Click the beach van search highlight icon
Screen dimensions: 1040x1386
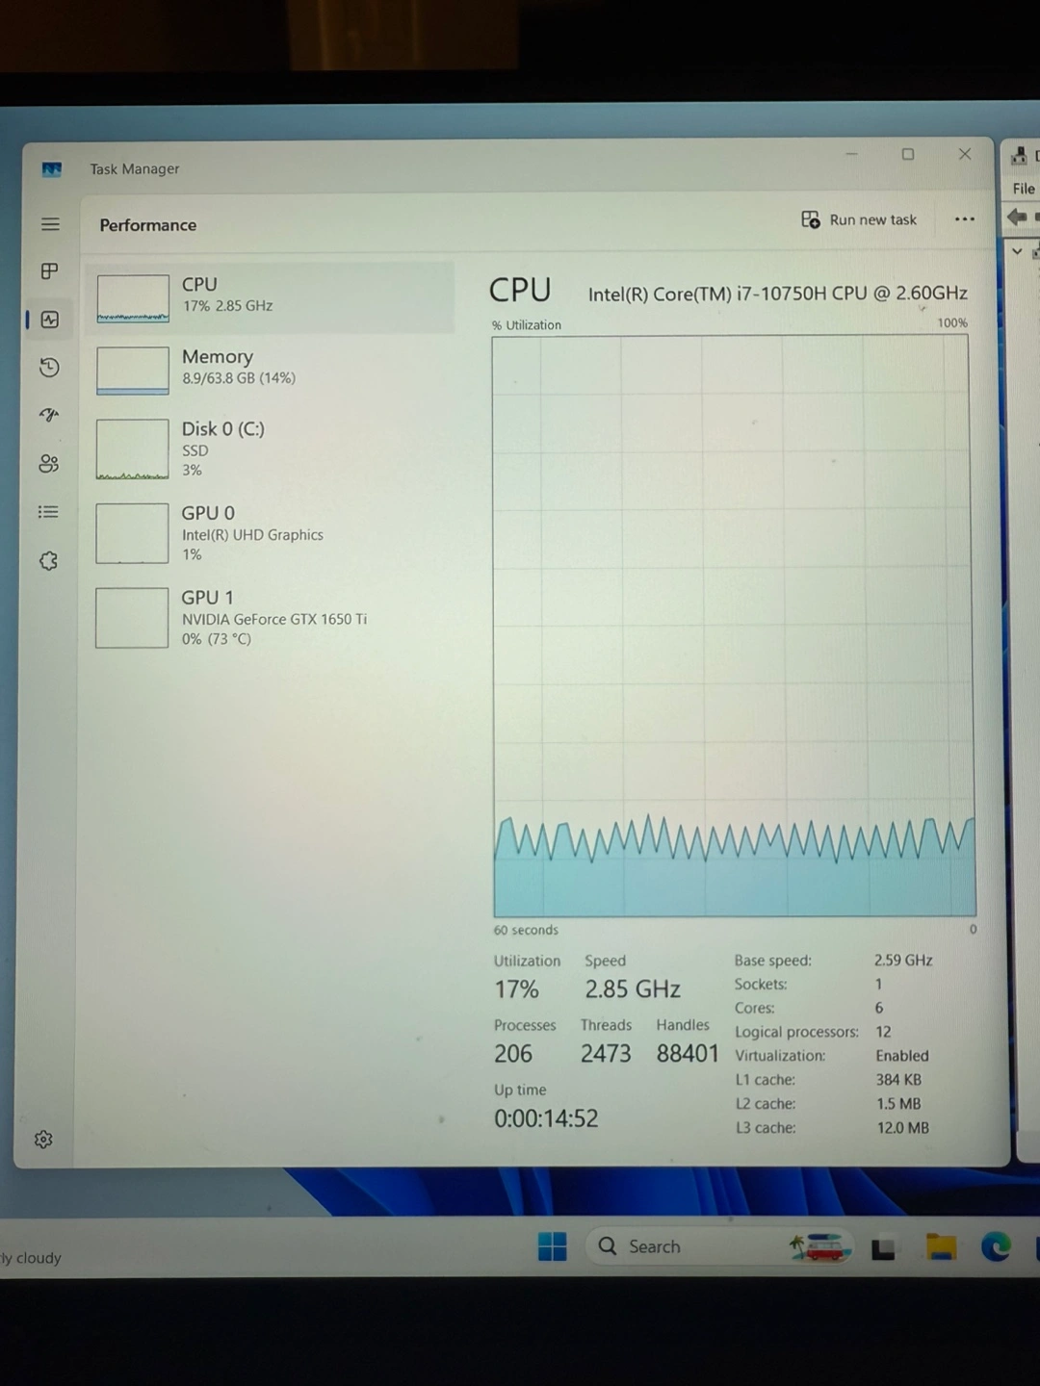pyautogui.click(x=820, y=1247)
